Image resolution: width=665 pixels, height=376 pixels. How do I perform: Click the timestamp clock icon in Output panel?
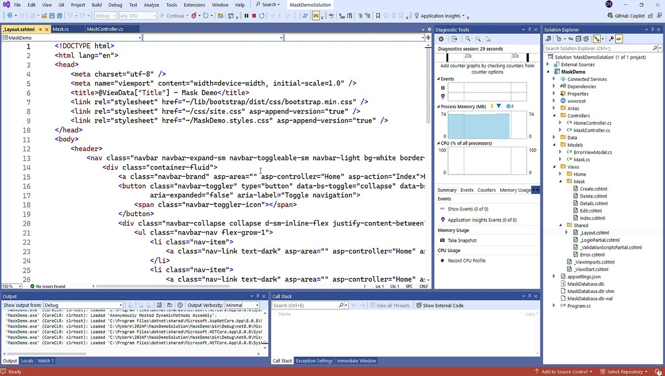coord(180,305)
